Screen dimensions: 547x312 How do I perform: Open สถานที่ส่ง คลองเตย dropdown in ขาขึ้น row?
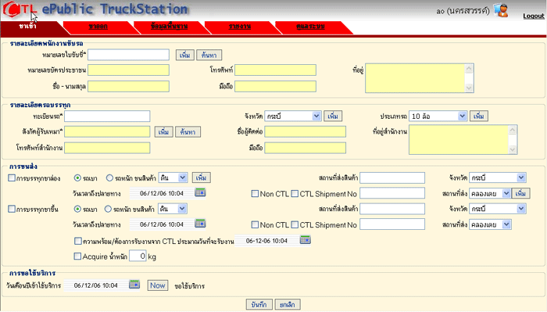tap(490, 224)
